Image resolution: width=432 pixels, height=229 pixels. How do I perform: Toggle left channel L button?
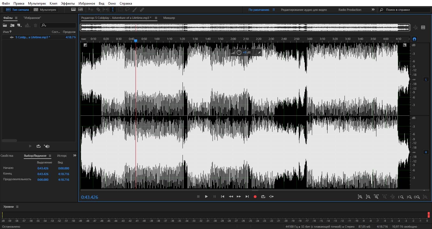(426, 79)
